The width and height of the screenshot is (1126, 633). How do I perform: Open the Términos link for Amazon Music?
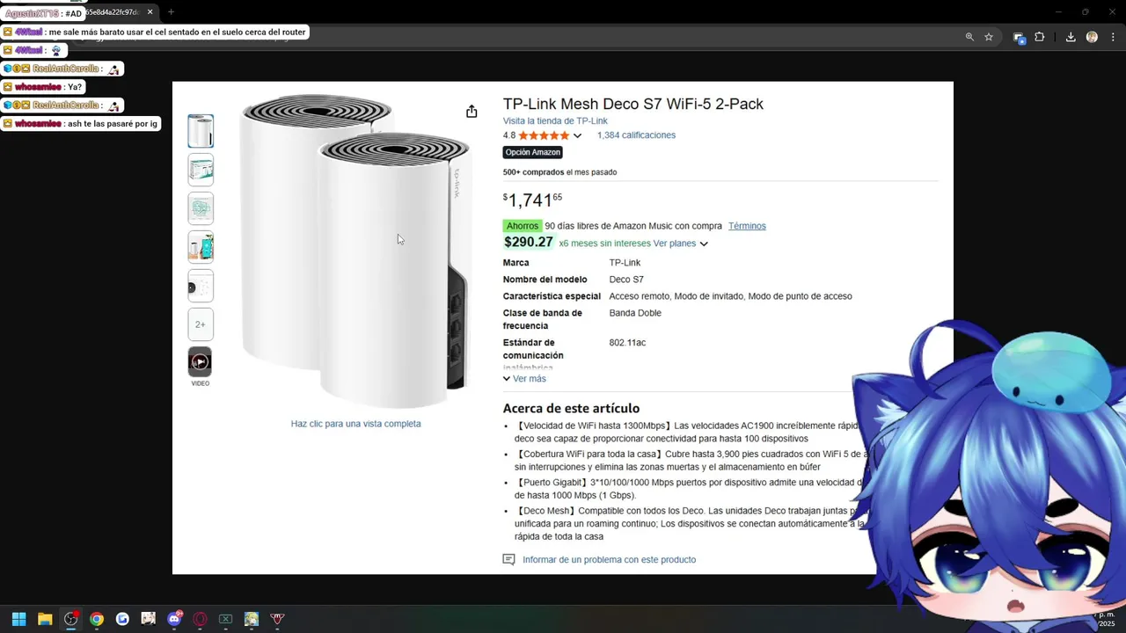point(747,226)
